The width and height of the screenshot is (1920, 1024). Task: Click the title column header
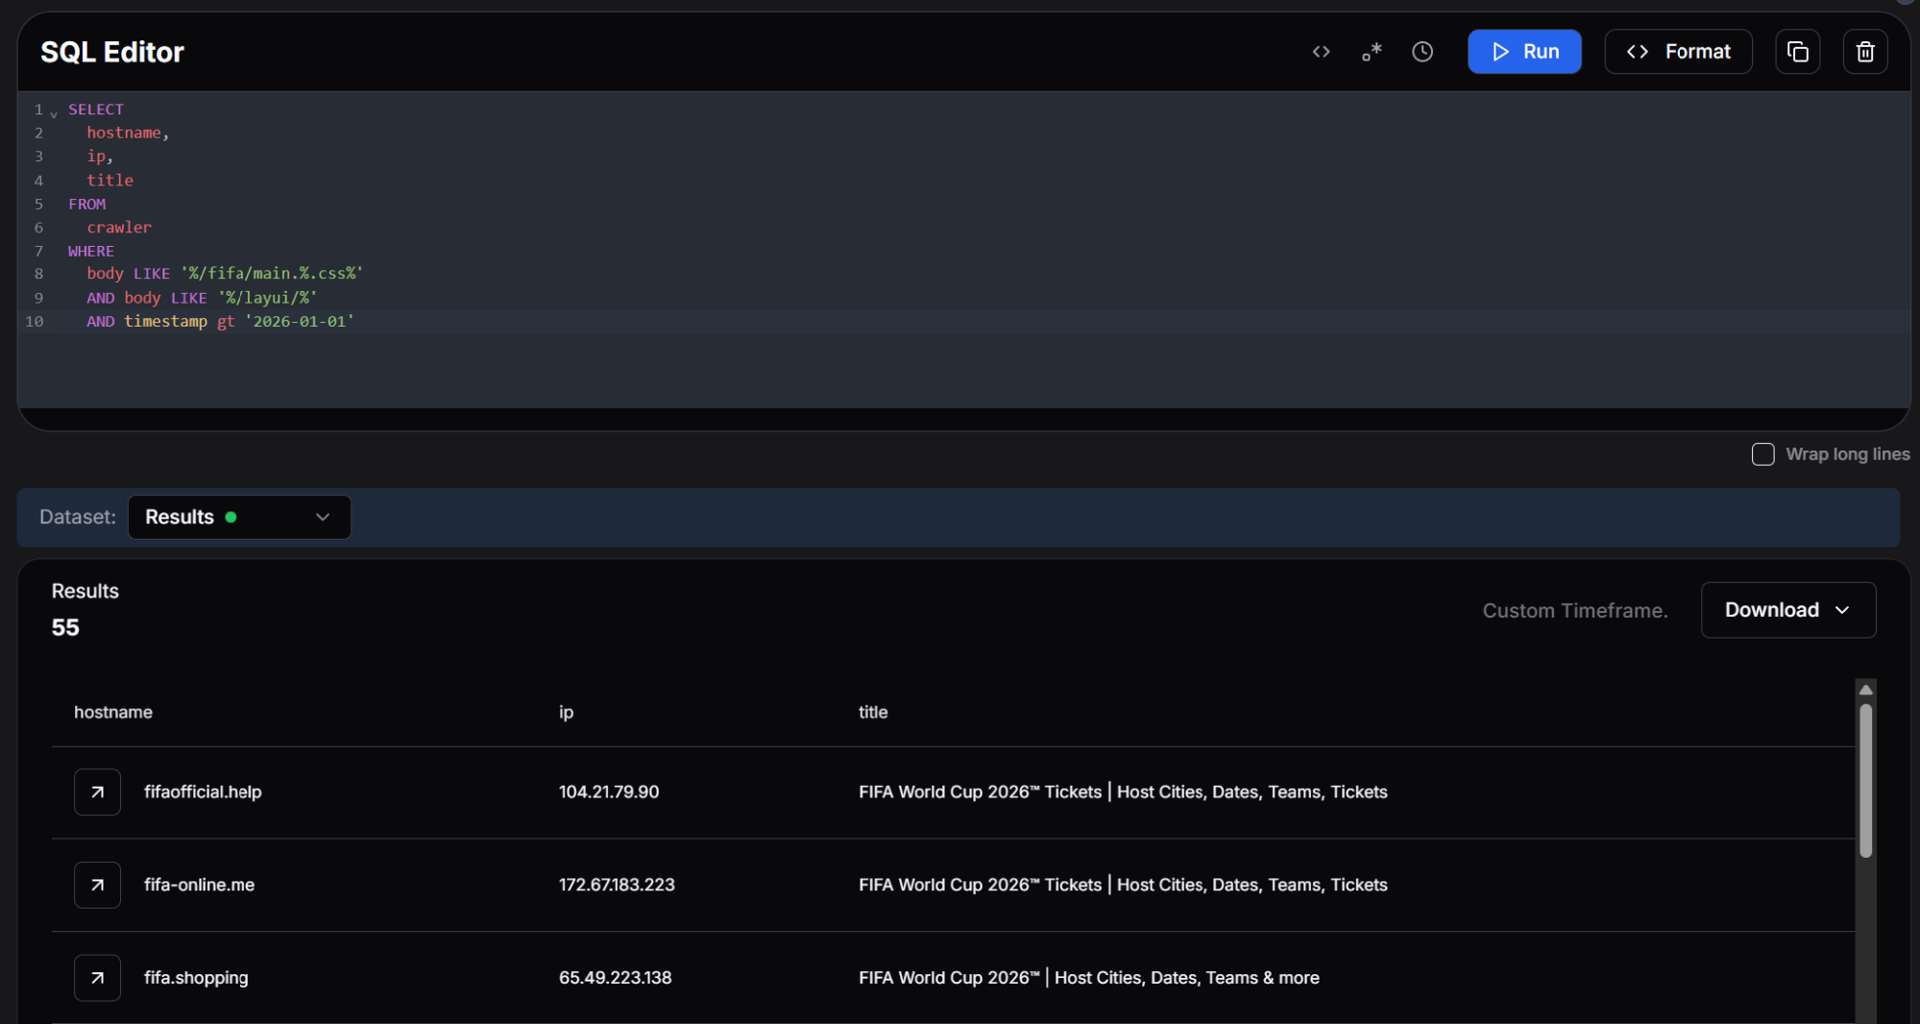pyautogui.click(x=873, y=712)
